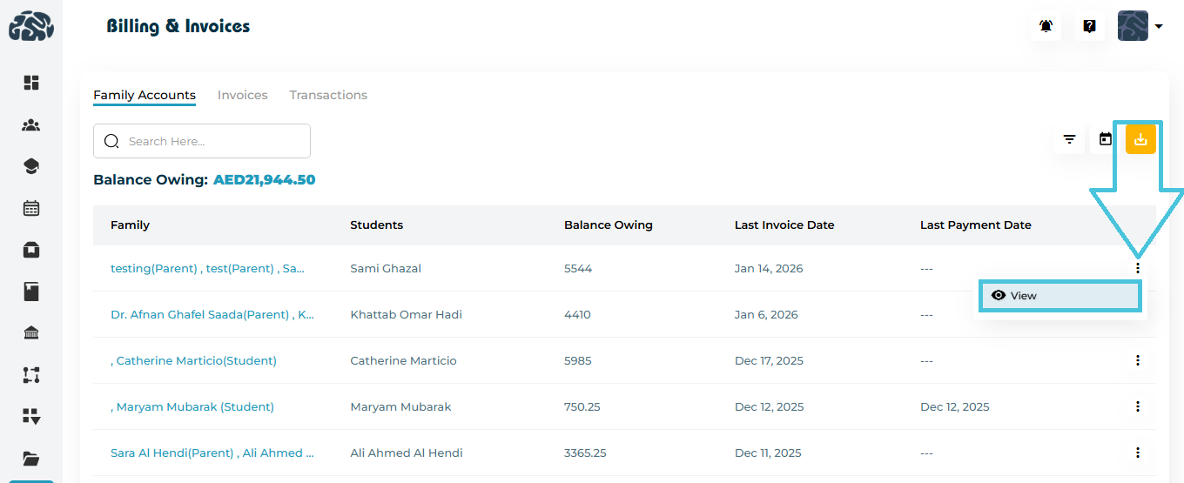Switch to the Invoices tab
This screenshot has height=483, width=1184.
point(242,95)
